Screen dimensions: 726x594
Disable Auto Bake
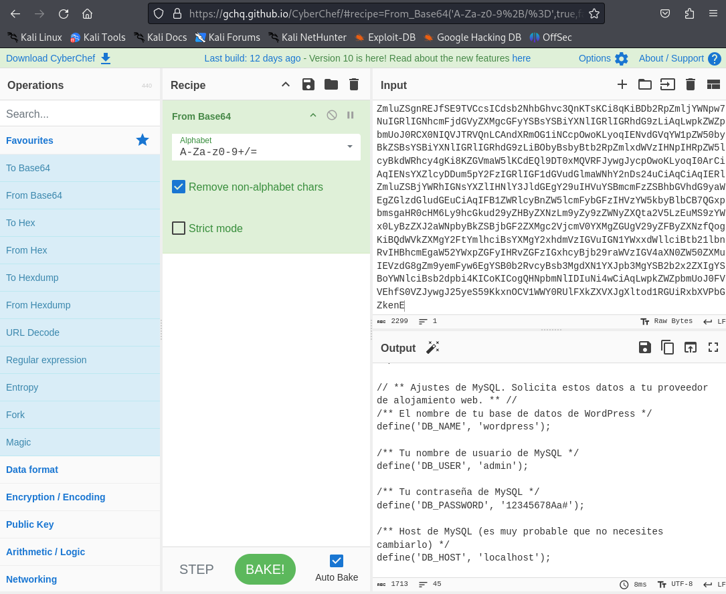(x=336, y=561)
